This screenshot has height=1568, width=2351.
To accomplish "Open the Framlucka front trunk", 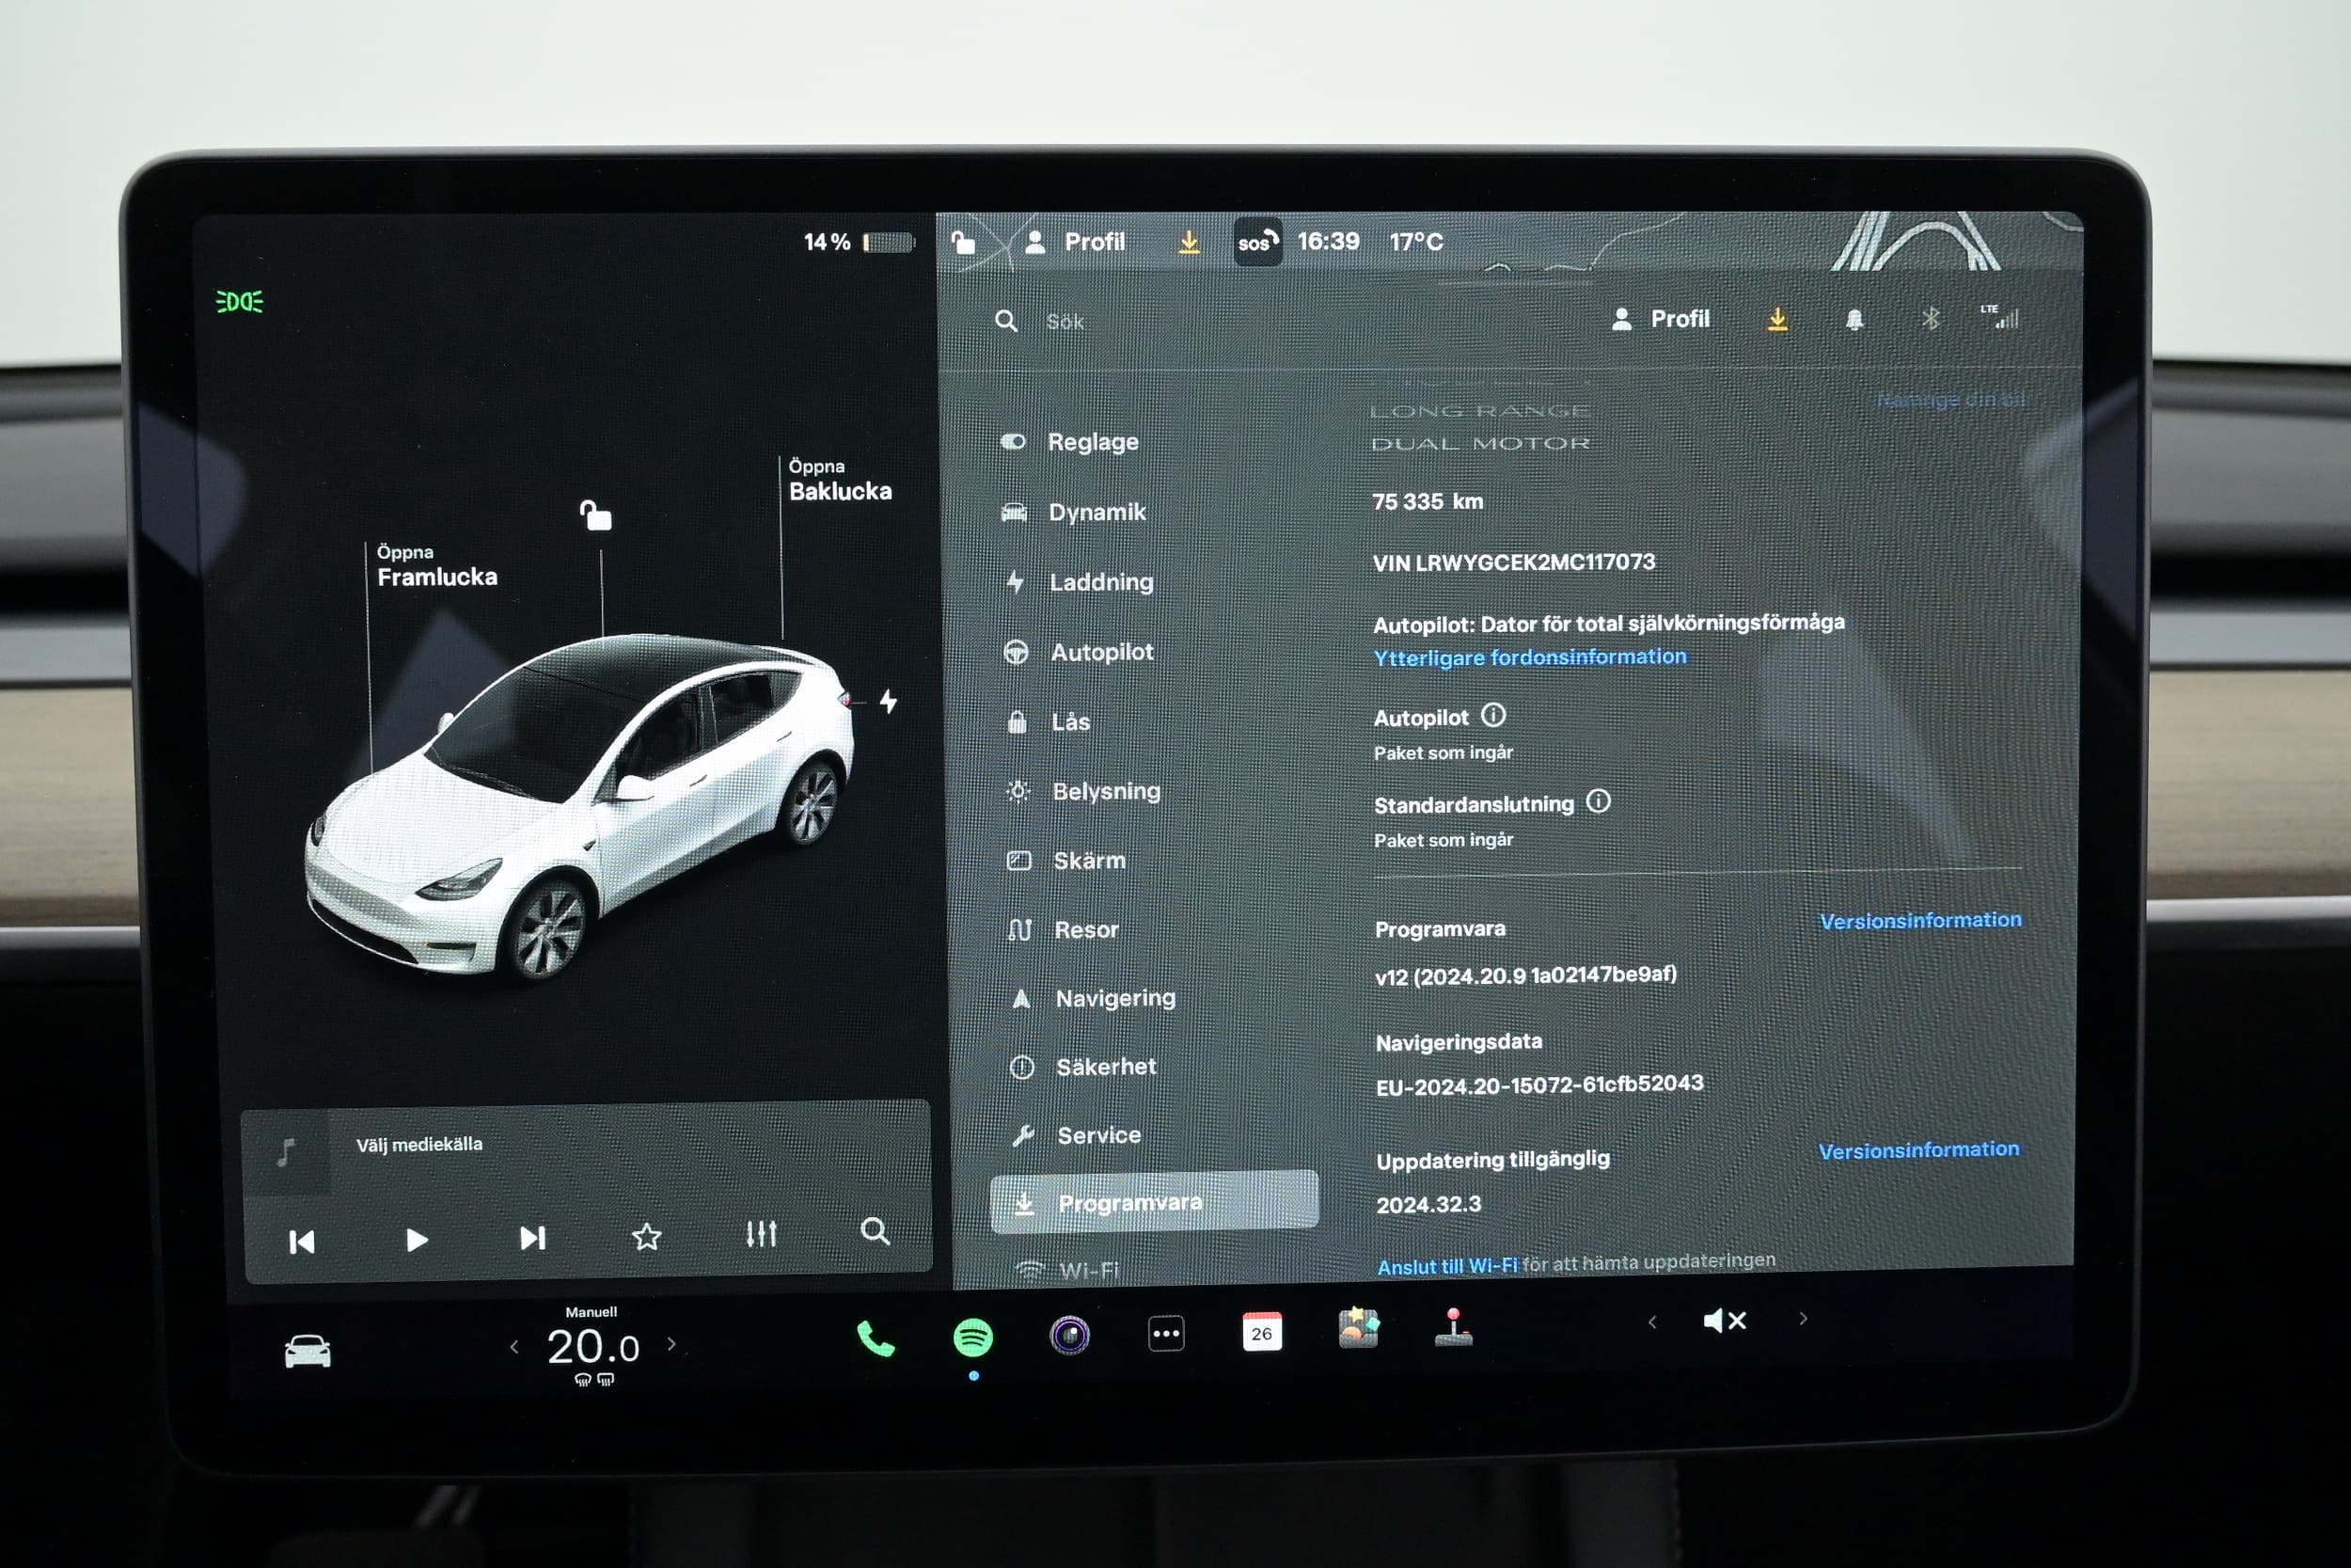I will 436,566.
